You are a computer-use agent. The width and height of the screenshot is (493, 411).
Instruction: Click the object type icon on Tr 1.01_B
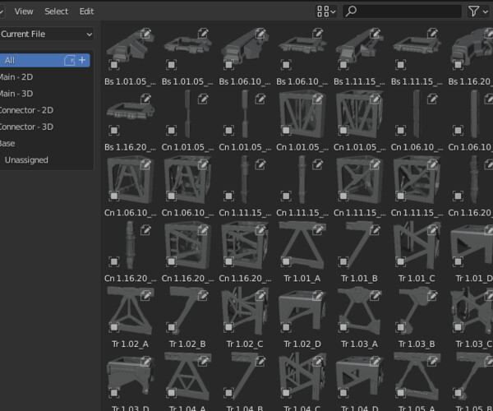point(343,261)
